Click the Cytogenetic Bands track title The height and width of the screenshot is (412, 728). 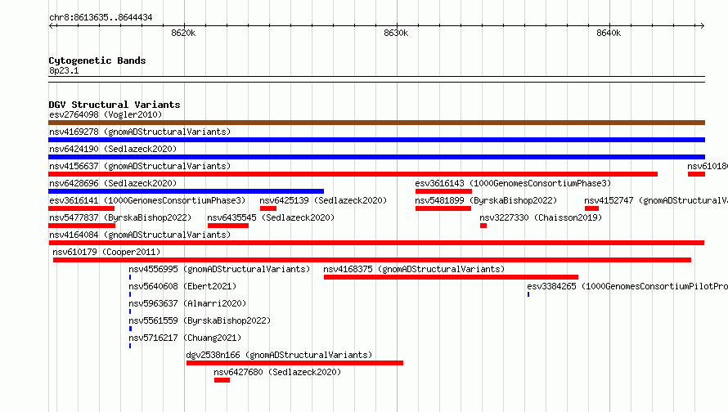[x=97, y=60]
